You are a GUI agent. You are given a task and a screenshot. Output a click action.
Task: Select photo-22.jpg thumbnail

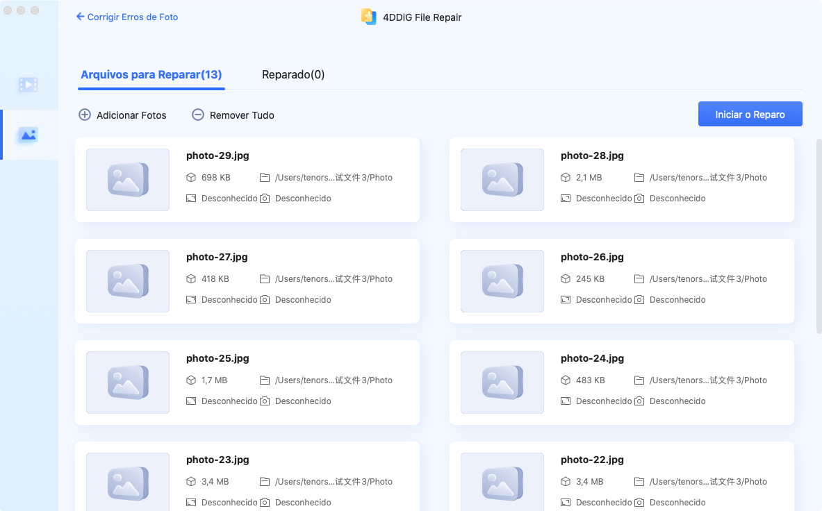tap(502, 482)
